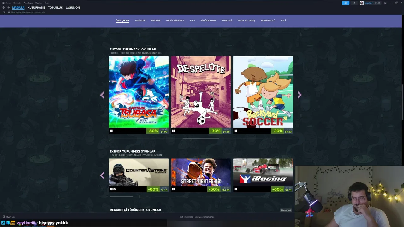Click the JagulioN profile avatar
Screen dimensions: 404x227
pyautogui.click(x=362, y=3)
